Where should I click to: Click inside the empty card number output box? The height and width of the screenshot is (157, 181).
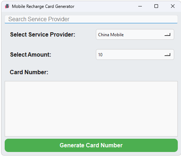(91, 109)
